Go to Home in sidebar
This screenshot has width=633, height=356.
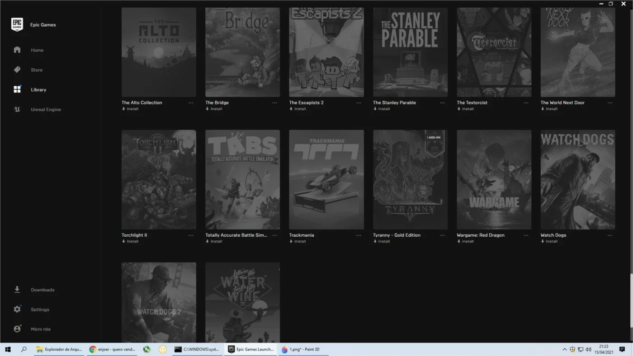37,50
